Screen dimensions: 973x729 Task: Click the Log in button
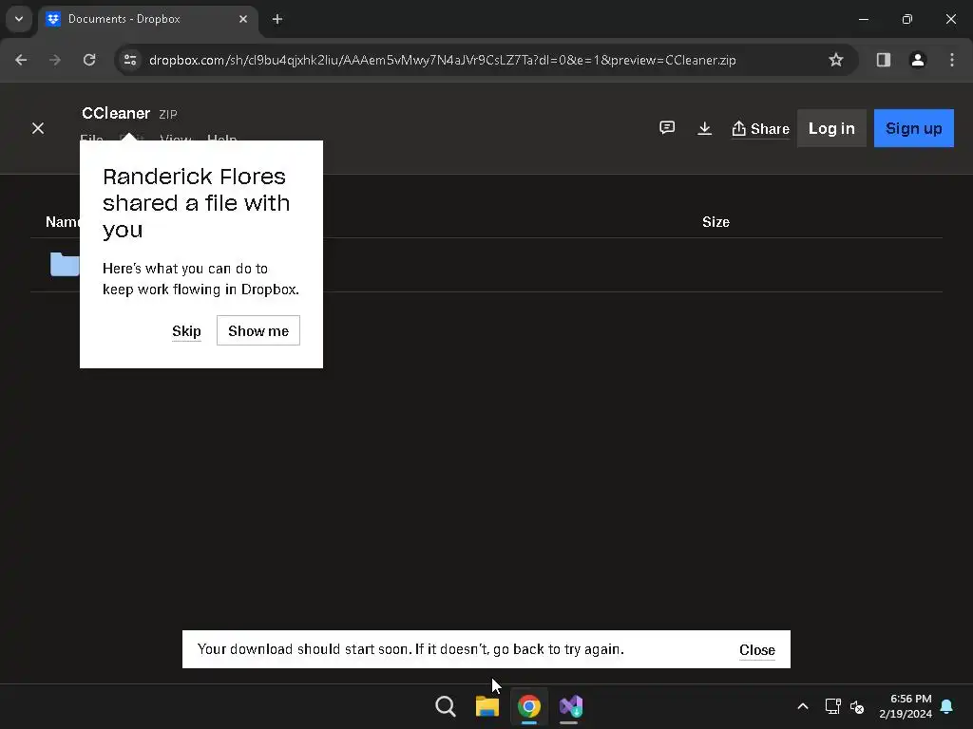click(x=831, y=128)
